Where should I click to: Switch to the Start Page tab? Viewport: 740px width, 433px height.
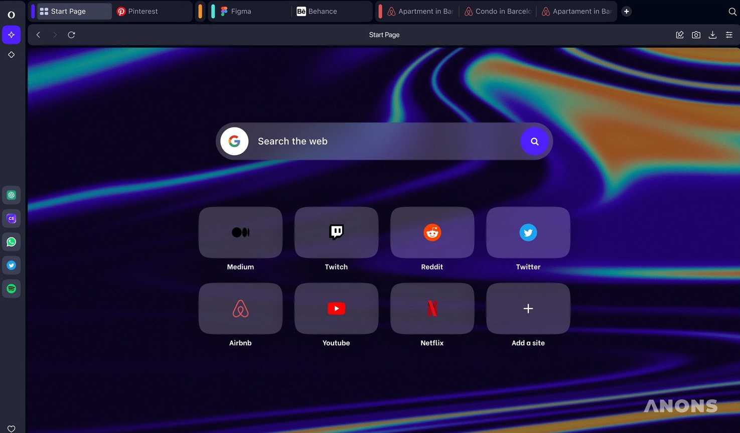coord(74,11)
